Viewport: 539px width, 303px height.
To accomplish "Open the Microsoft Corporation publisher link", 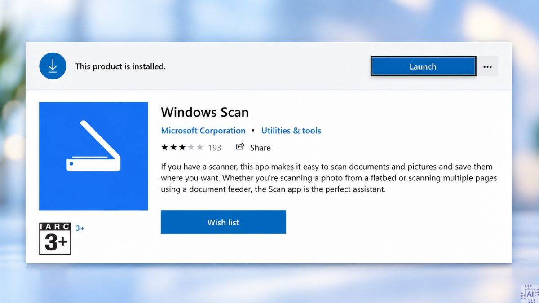I will (x=203, y=131).
